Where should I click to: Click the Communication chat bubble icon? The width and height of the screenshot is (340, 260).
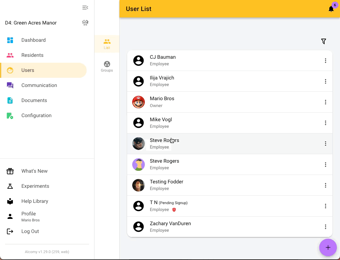[10, 85]
